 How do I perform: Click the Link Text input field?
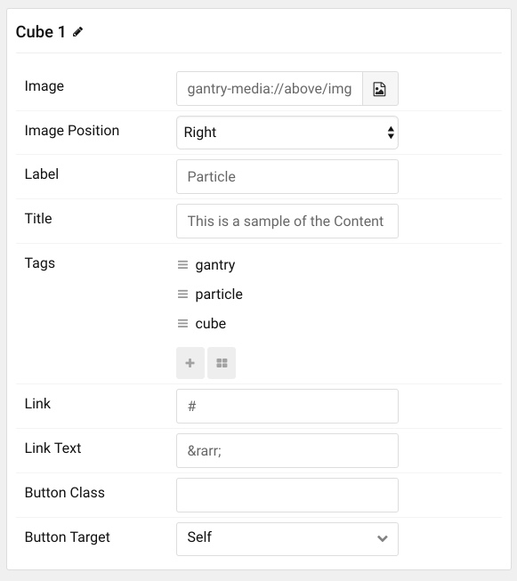[287, 450]
